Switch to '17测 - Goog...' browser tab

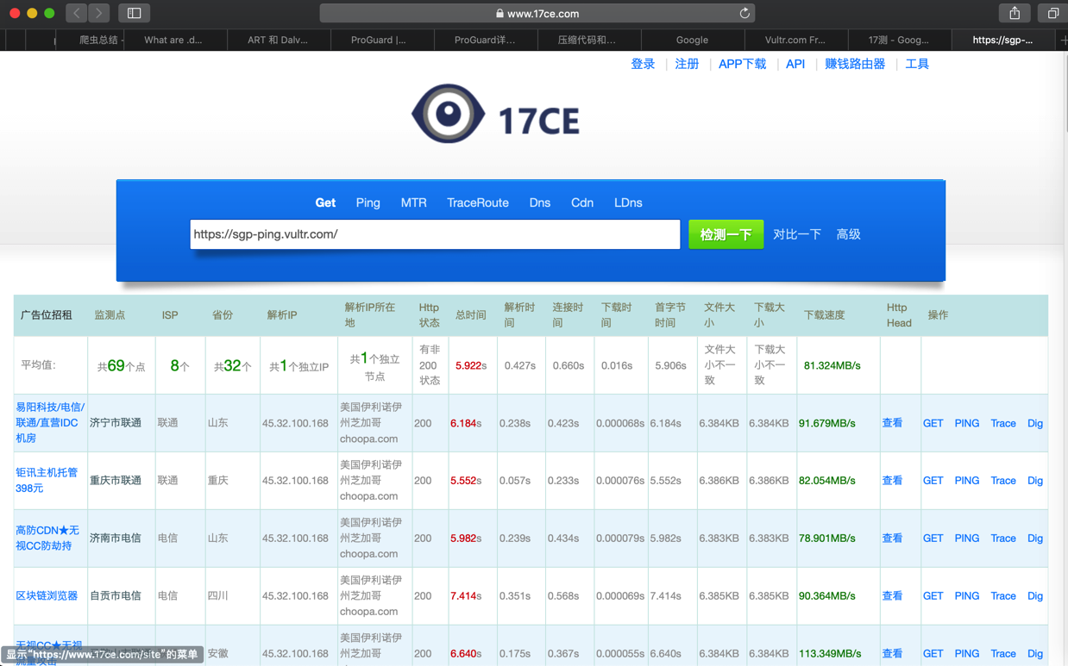[899, 40]
